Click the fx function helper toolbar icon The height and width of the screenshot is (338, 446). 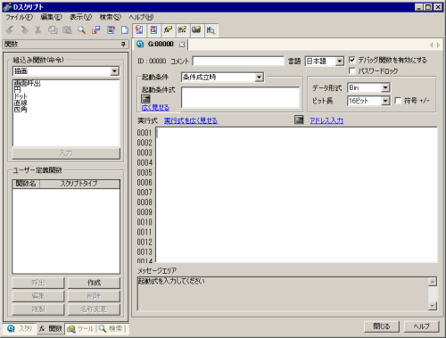pos(168,29)
